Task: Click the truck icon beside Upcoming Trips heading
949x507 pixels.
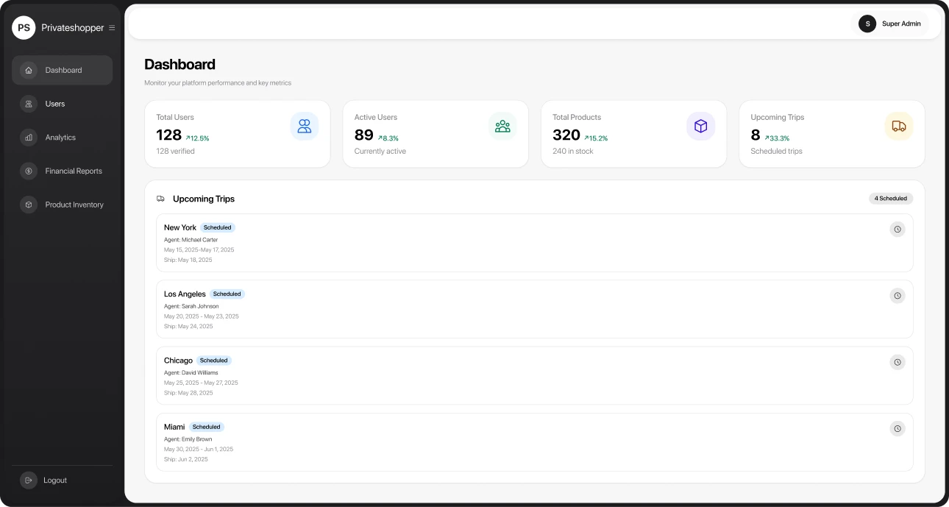Action: coord(160,199)
